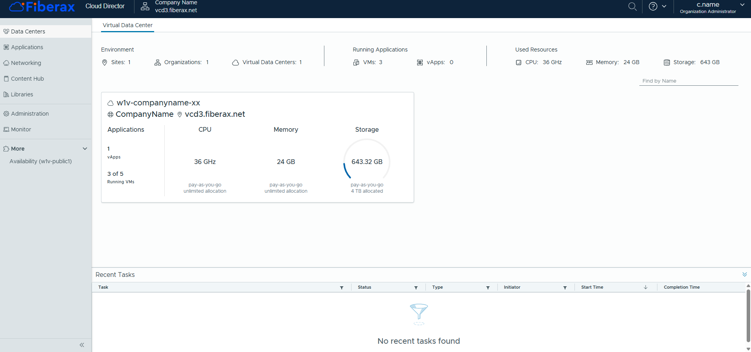Open Data Centers in sidebar
Viewport: 751px width, 352px height.
click(28, 31)
